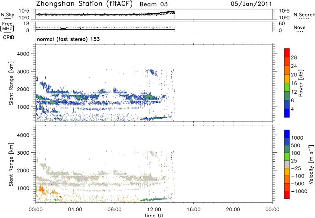The image size is (315, 218).
Task: Click the Slant Range [km] label of Power panel
Action: click(x=11, y=83)
